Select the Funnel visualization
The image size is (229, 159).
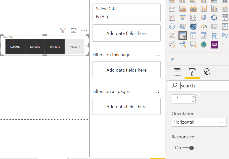tap(182, 18)
